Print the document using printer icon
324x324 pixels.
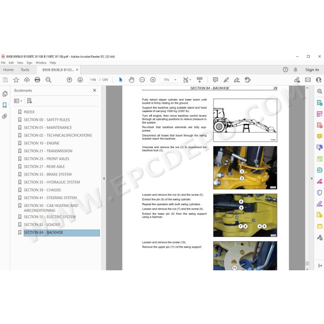click(x=37, y=80)
